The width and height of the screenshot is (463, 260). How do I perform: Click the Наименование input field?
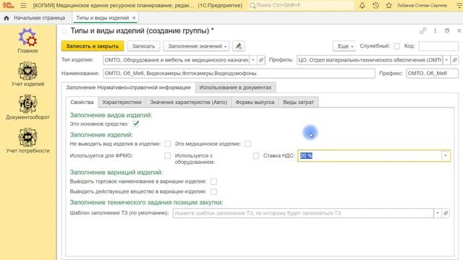tap(239, 74)
